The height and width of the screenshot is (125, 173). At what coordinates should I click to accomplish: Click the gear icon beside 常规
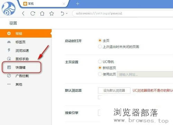pyautogui.click(x=9, y=33)
